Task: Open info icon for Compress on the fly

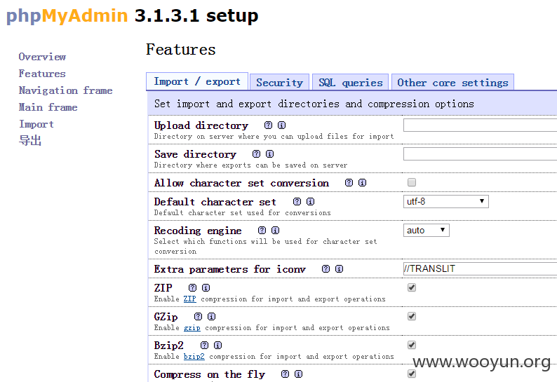Action: (x=299, y=374)
